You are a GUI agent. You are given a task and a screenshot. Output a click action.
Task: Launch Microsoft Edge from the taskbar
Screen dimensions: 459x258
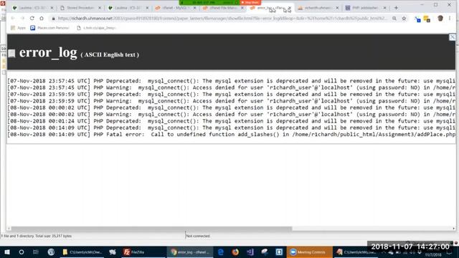221,252
